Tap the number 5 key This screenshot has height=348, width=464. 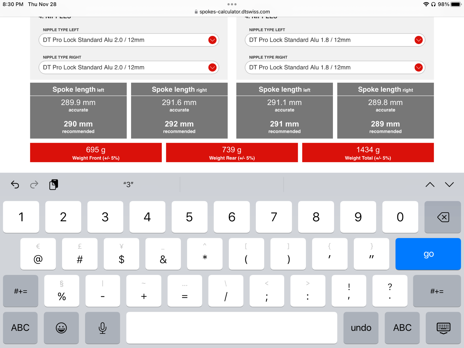tap(189, 217)
